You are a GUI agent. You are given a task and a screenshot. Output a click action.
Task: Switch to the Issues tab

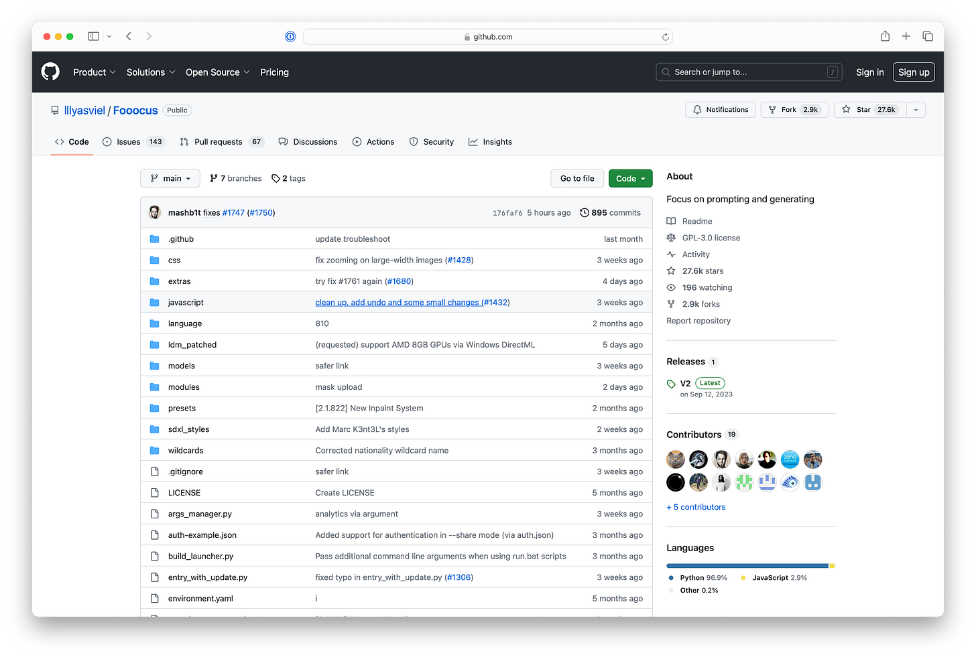tap(133, 142)
